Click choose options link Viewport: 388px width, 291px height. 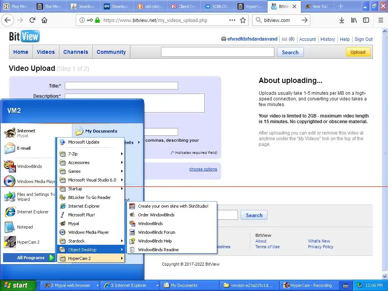203,169
